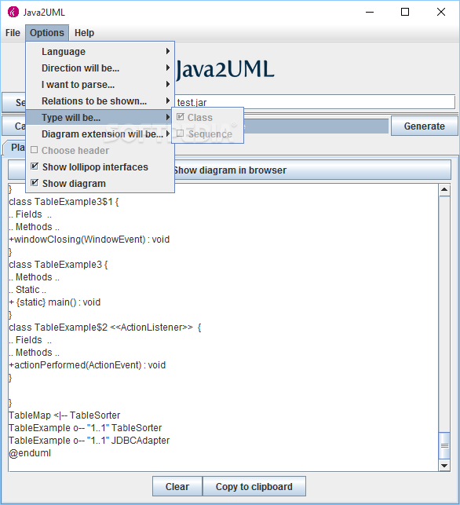Expand the 'Direction will be...' submenu
Viewport: 460px width, 505px height.
coord(100,68)
